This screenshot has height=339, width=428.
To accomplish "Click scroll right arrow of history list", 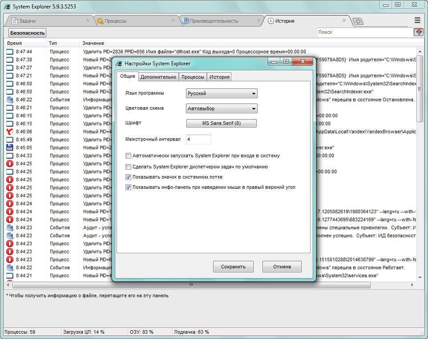I will click(412, 285).
